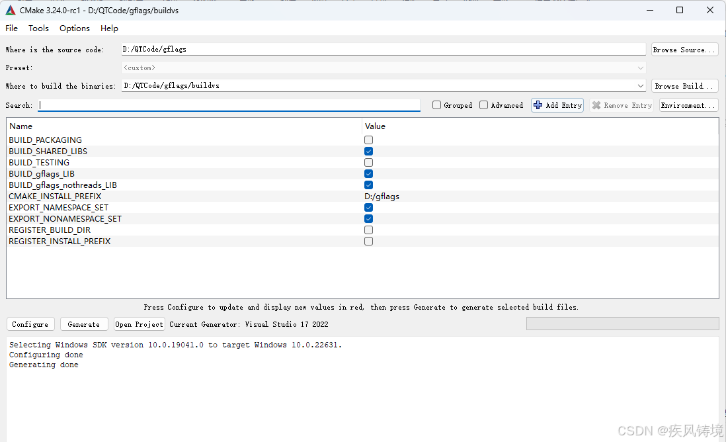Viewport: 726px width, 442px height.
Task: Open the Help menu
Action: click(x=109, y=28)
